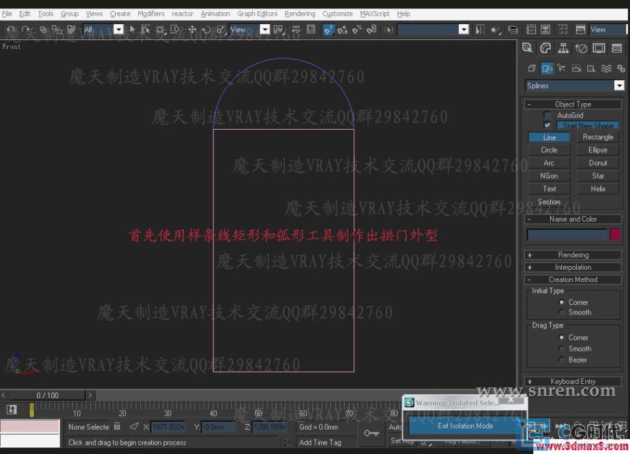This screenshot has width=630, height=454.
Task: Click the Rectangle spline button
Action: pyautogui.click(x=598, y=137)
